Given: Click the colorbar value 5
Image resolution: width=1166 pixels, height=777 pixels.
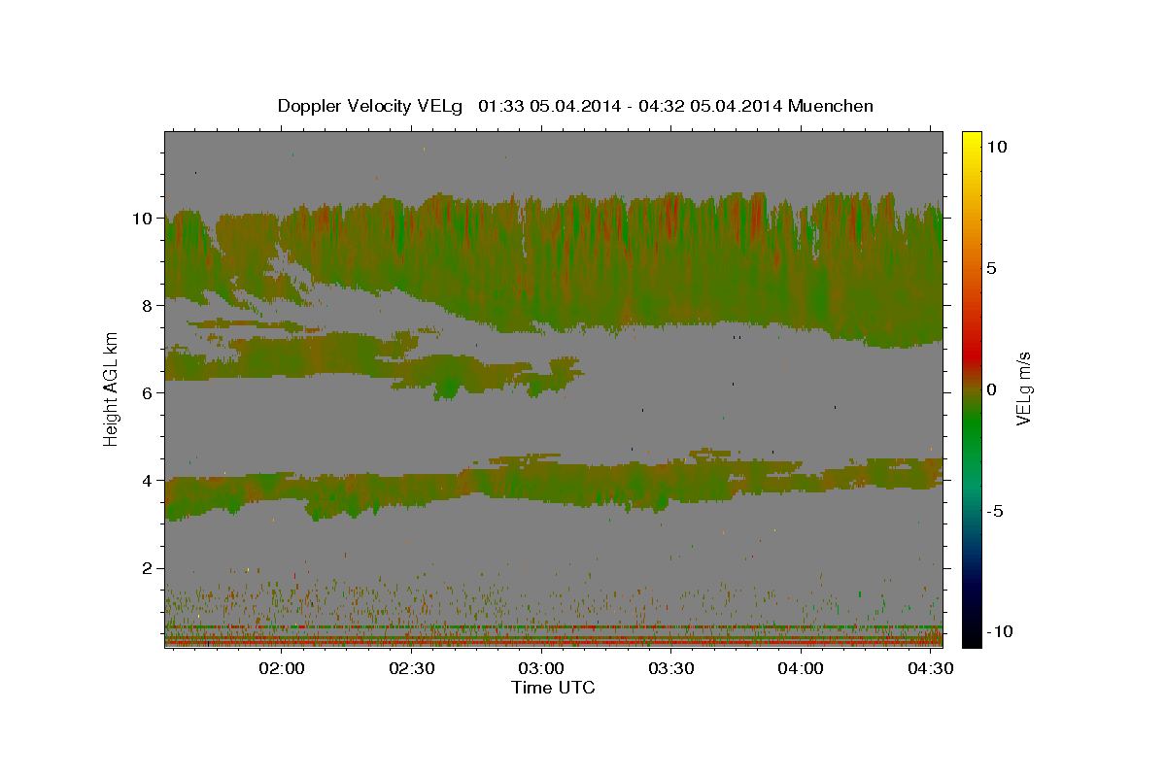Looking at the screenshot, I should pyautogui.click(x=993, y=268).
